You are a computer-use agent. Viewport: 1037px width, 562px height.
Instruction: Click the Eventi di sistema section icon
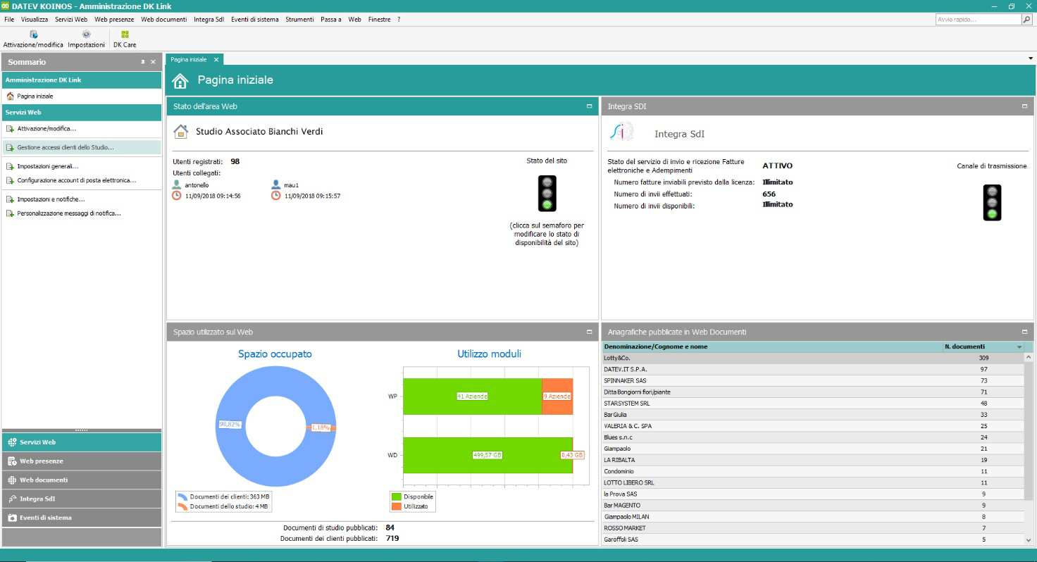13,518
